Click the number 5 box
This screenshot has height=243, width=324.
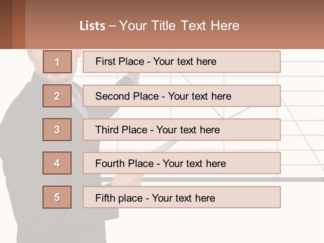coord(57,197)
